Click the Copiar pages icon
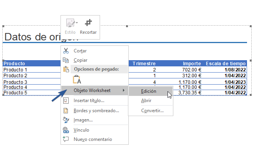This screenshot has height=151, width=254. click(x=66, y=60)
